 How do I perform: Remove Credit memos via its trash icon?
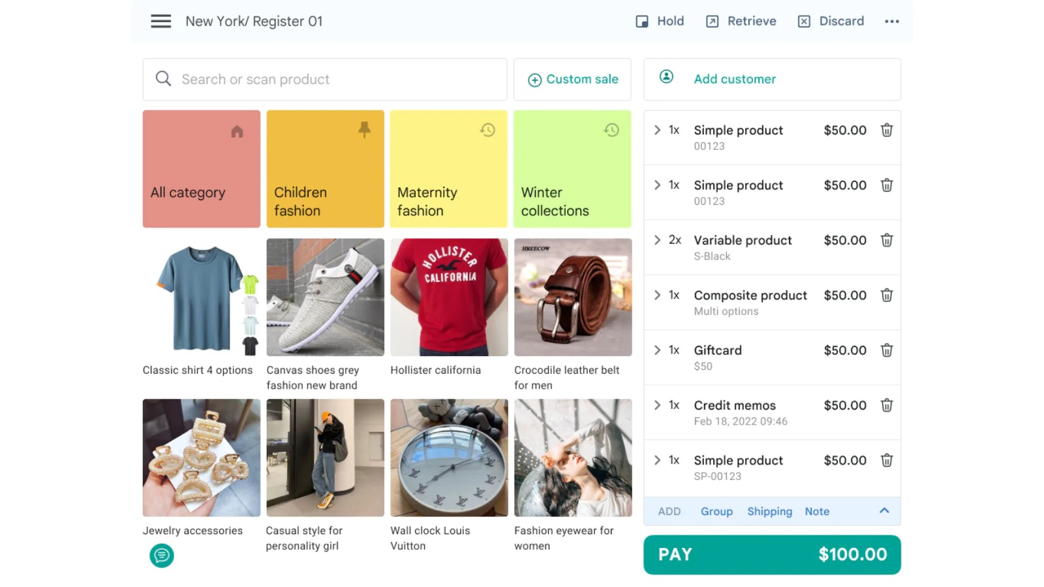[x=886, y=405]
